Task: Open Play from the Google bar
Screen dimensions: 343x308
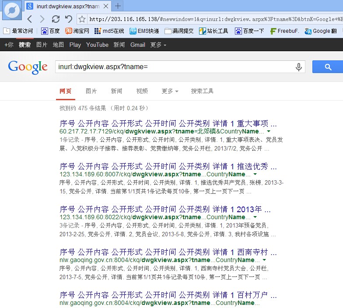Action: point(75,45)
